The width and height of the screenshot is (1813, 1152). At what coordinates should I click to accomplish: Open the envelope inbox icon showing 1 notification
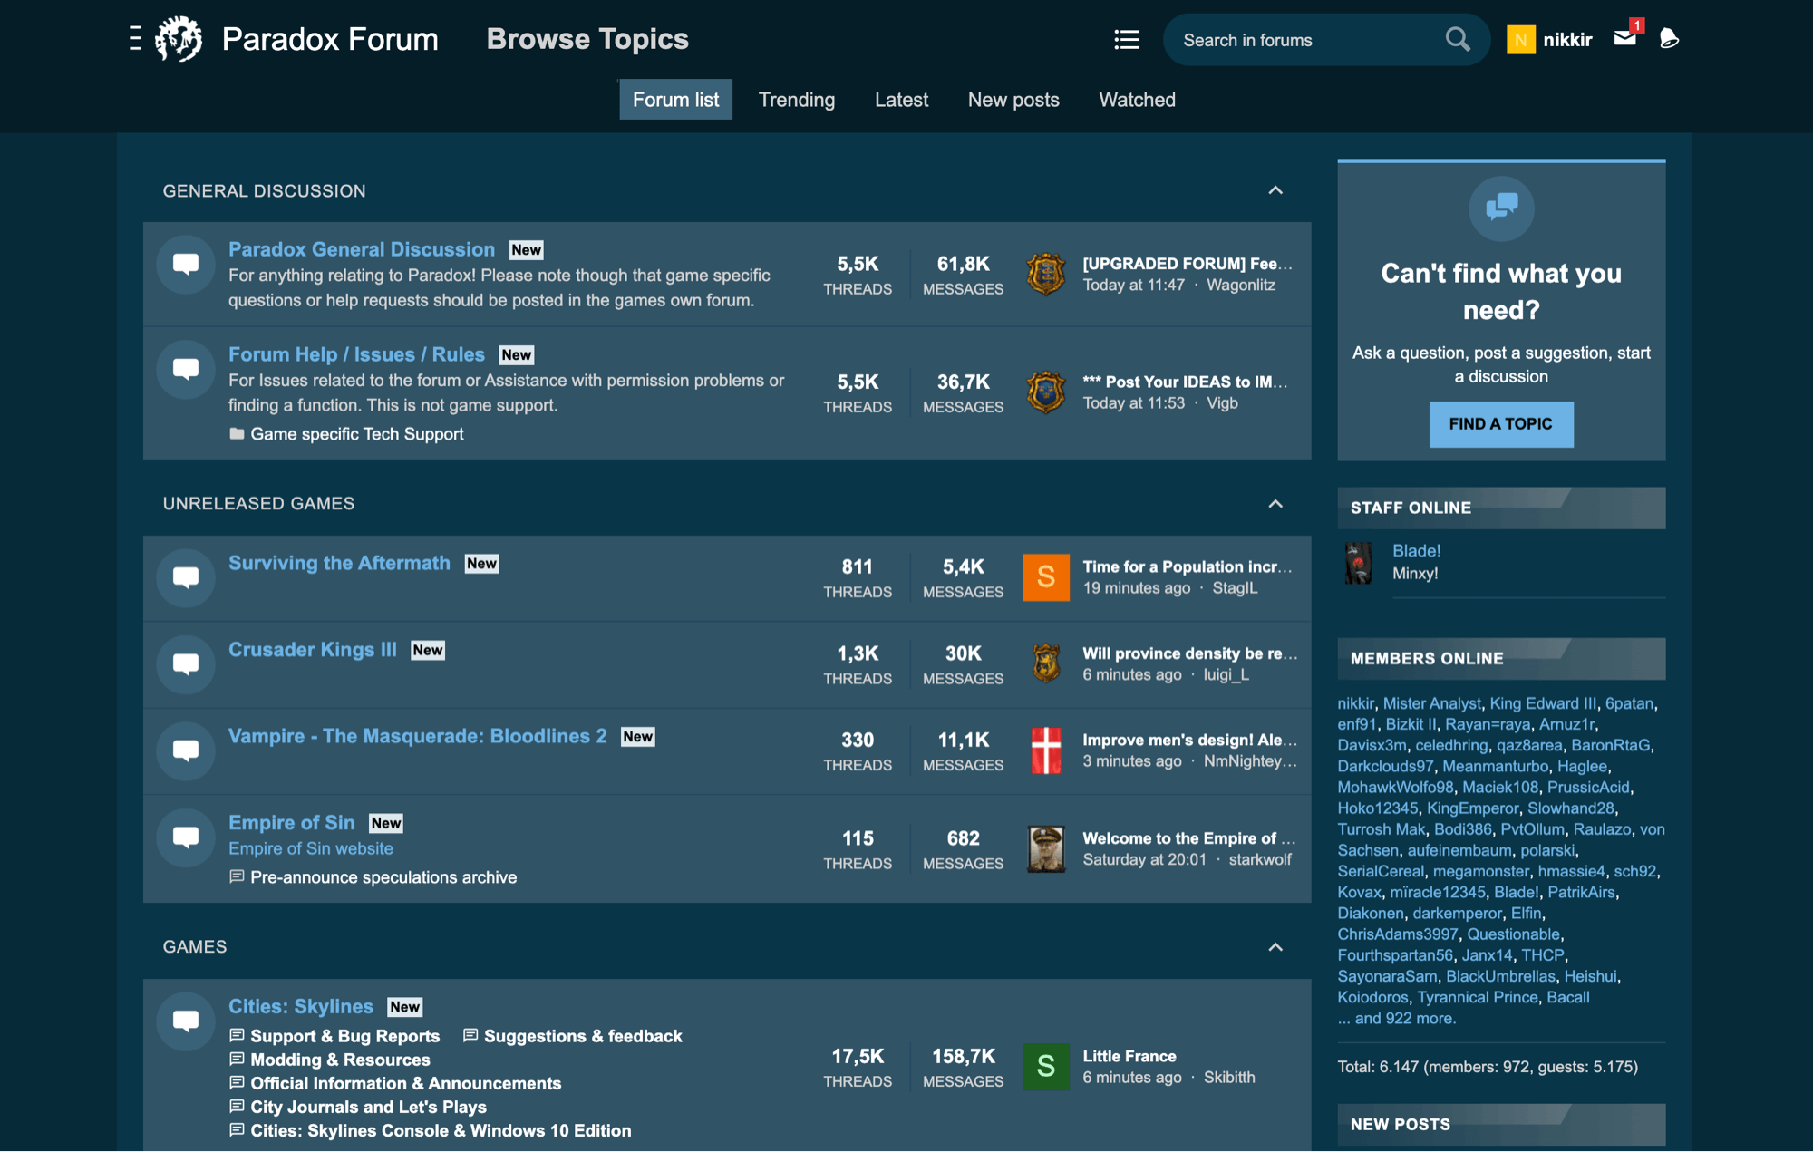click(1624, 40)
